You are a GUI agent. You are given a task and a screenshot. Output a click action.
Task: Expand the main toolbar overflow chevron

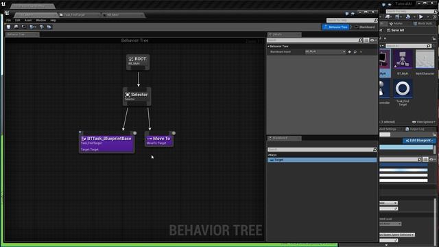pos(435,17)
